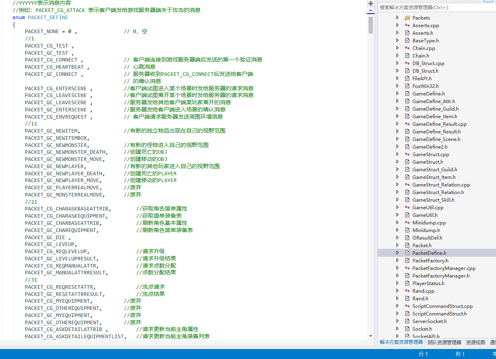Select GameDefine_Guild.h in the file tree
This screenshot has height=359, width=496.
[x=435, y=109]
